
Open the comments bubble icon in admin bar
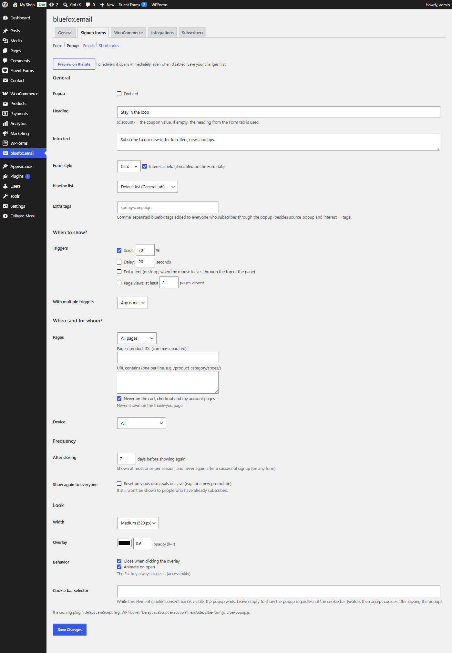coord(88,5)
